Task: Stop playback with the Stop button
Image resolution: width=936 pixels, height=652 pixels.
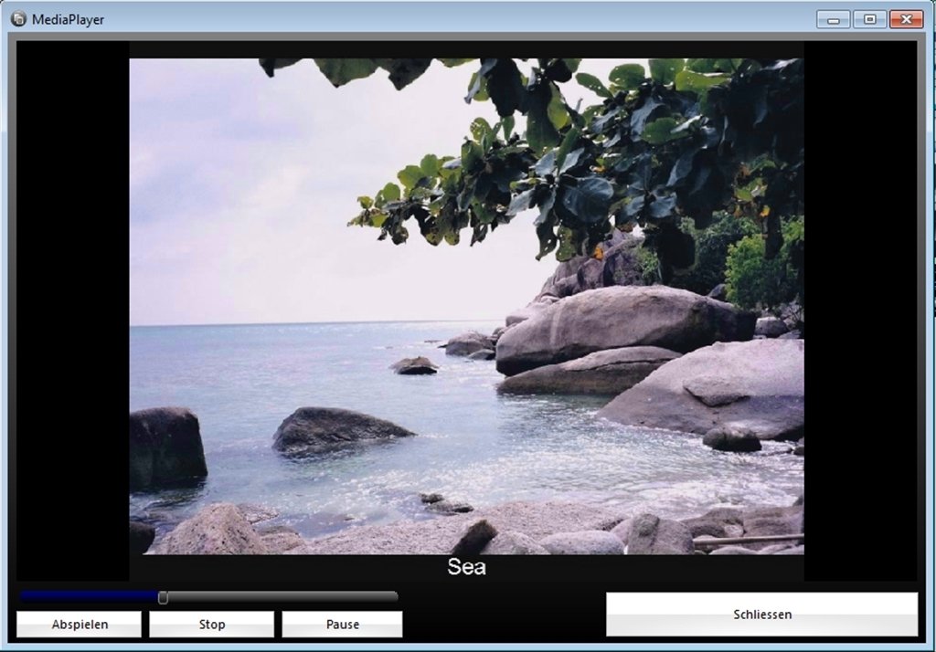Action: 211,624
